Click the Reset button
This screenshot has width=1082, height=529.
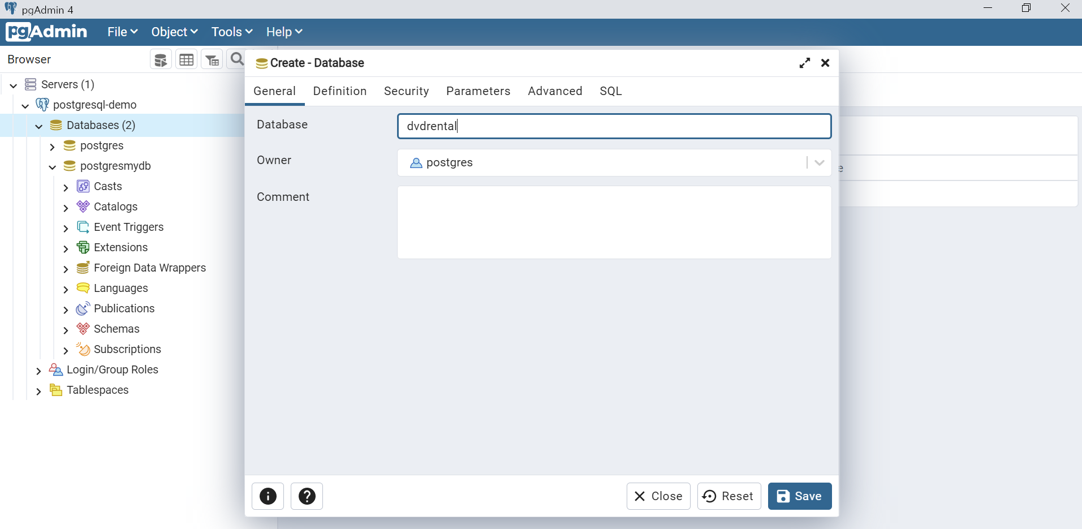(729, 496)
